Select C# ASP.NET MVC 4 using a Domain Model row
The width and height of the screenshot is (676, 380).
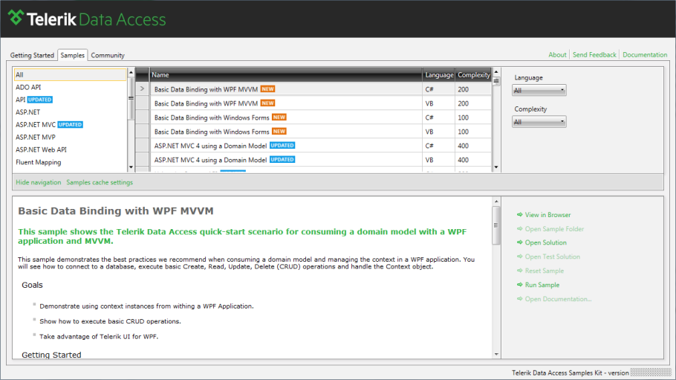pos(320,146)
